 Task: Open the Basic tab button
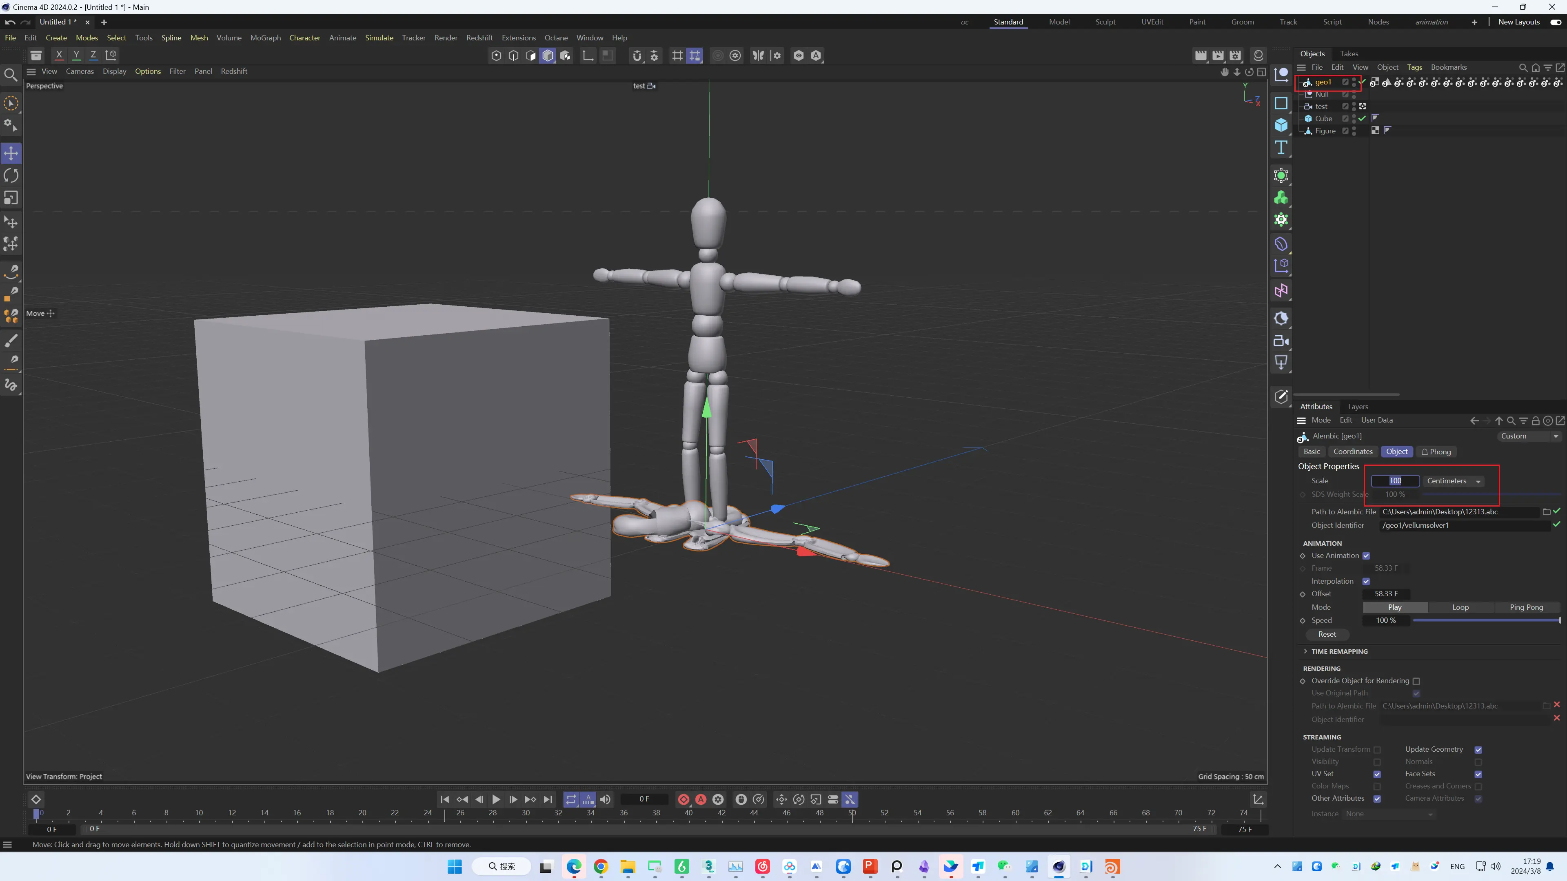click(x=1312, y=452)
